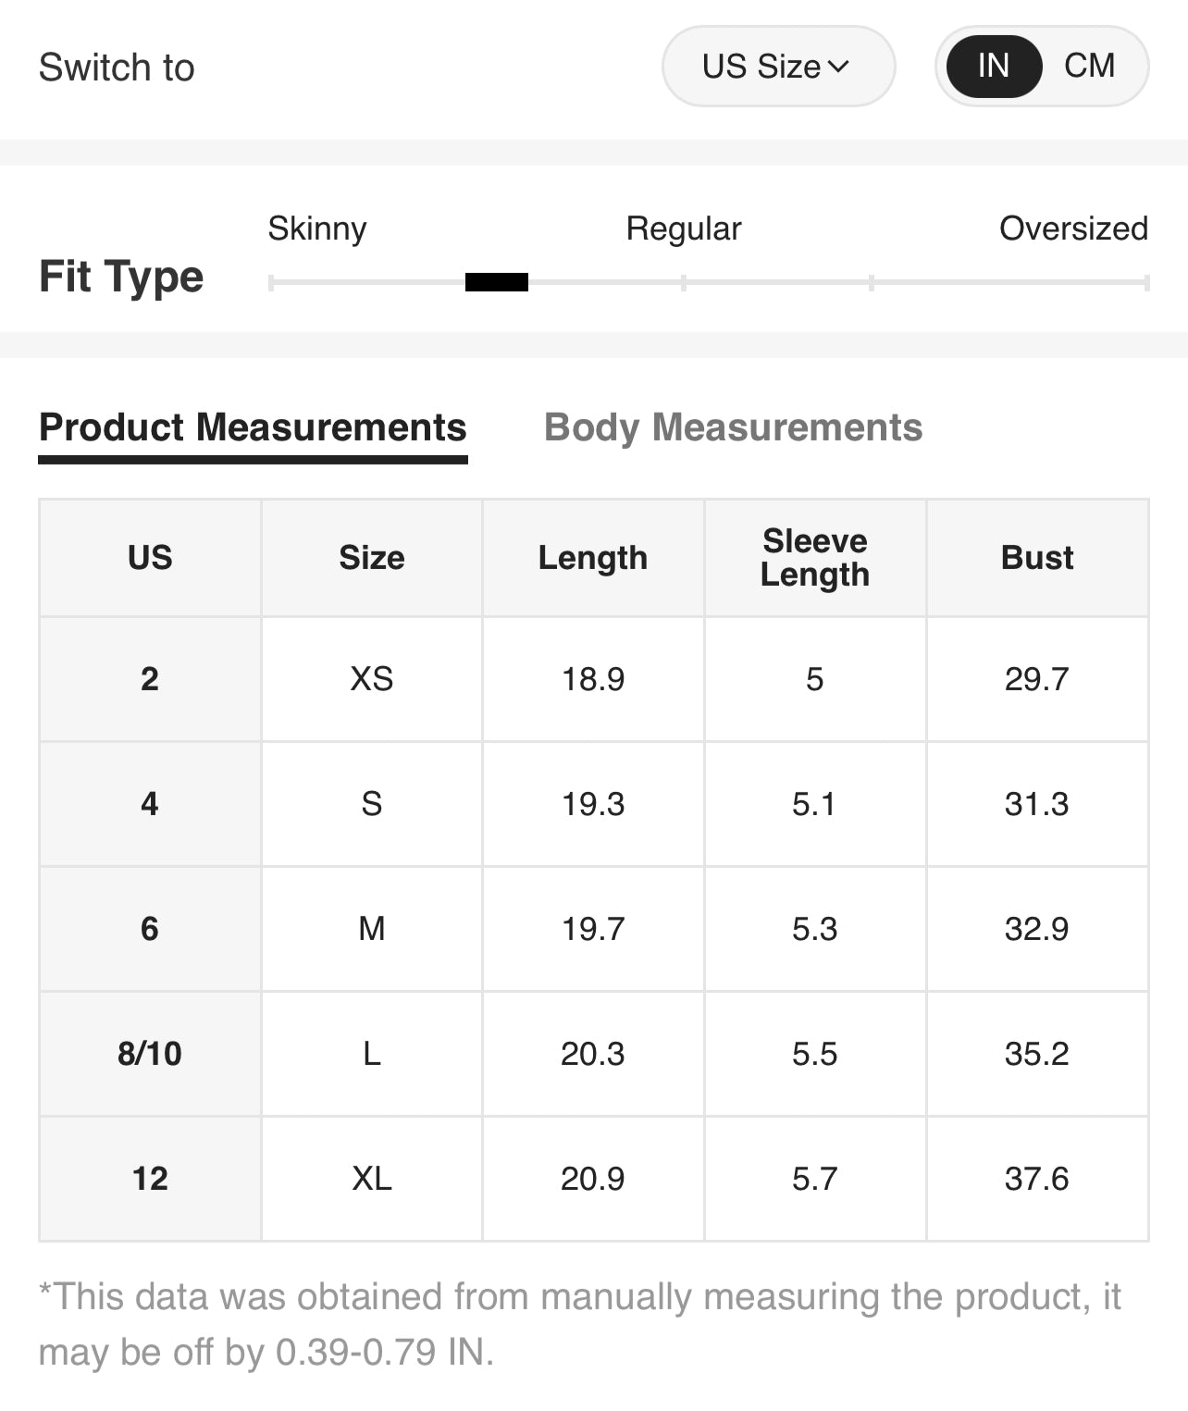The image size is (1188, 1411).
Task: Open the Product Measurements tab
Action: coord(253,427)
